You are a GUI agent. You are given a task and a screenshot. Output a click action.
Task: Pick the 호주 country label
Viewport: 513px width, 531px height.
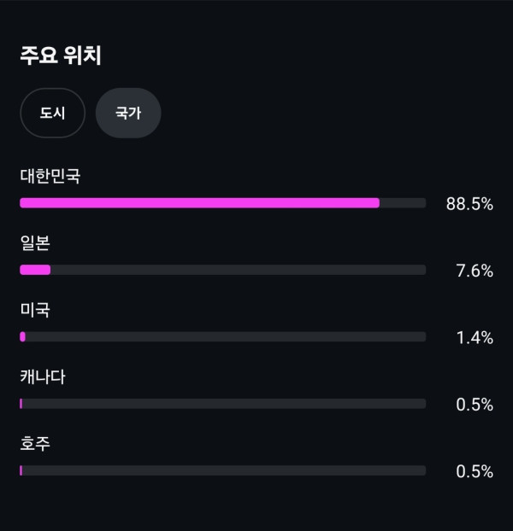pyautogui.click(x=35, y=444)
